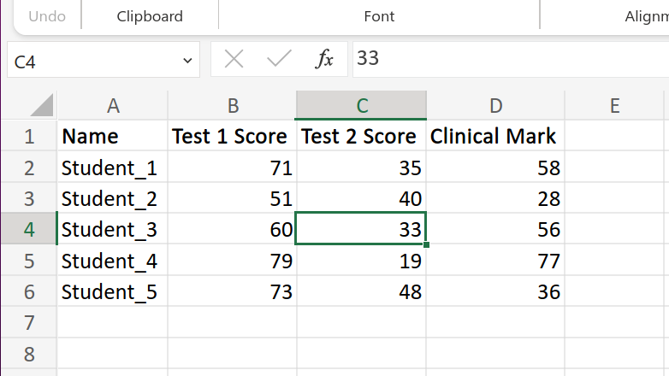Select row 7 header

coord(29,323)
